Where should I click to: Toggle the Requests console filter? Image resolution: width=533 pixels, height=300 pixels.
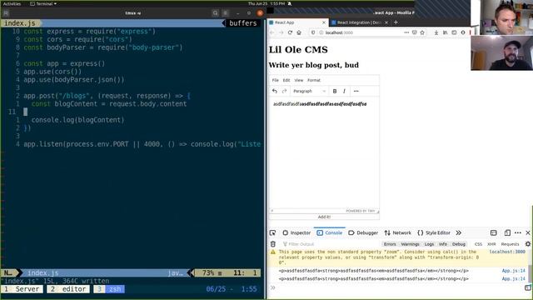pos(510,244)
